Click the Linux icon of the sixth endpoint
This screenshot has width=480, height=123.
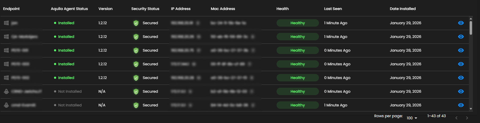point(6,91)
